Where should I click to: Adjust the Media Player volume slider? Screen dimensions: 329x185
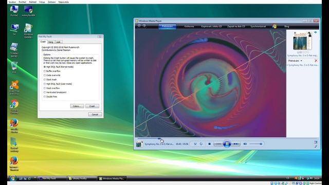(x=255, y=144)
